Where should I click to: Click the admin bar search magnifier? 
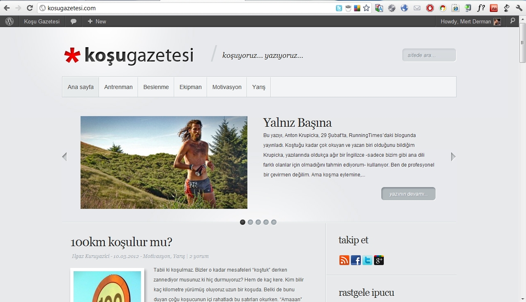click(x=512, y=21)
